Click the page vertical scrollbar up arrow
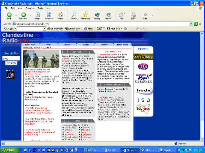205x153 pixels. click(x=202, y=33)
